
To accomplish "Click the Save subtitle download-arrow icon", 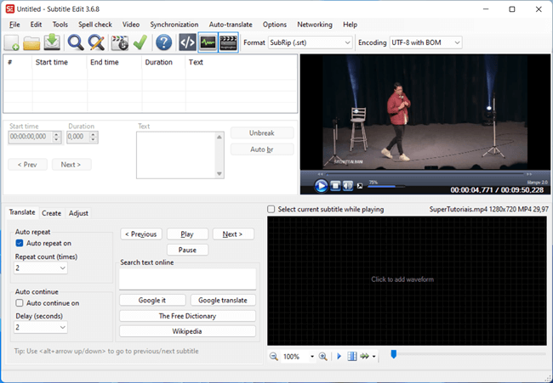I will [52, 42].
